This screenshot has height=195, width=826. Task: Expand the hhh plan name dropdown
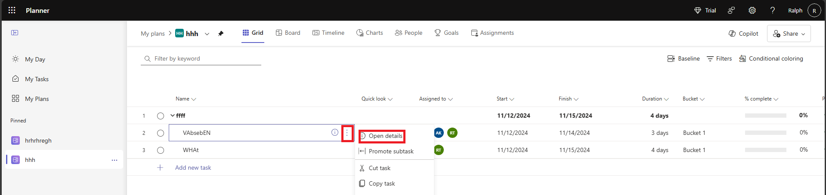(x=207, y=34)
